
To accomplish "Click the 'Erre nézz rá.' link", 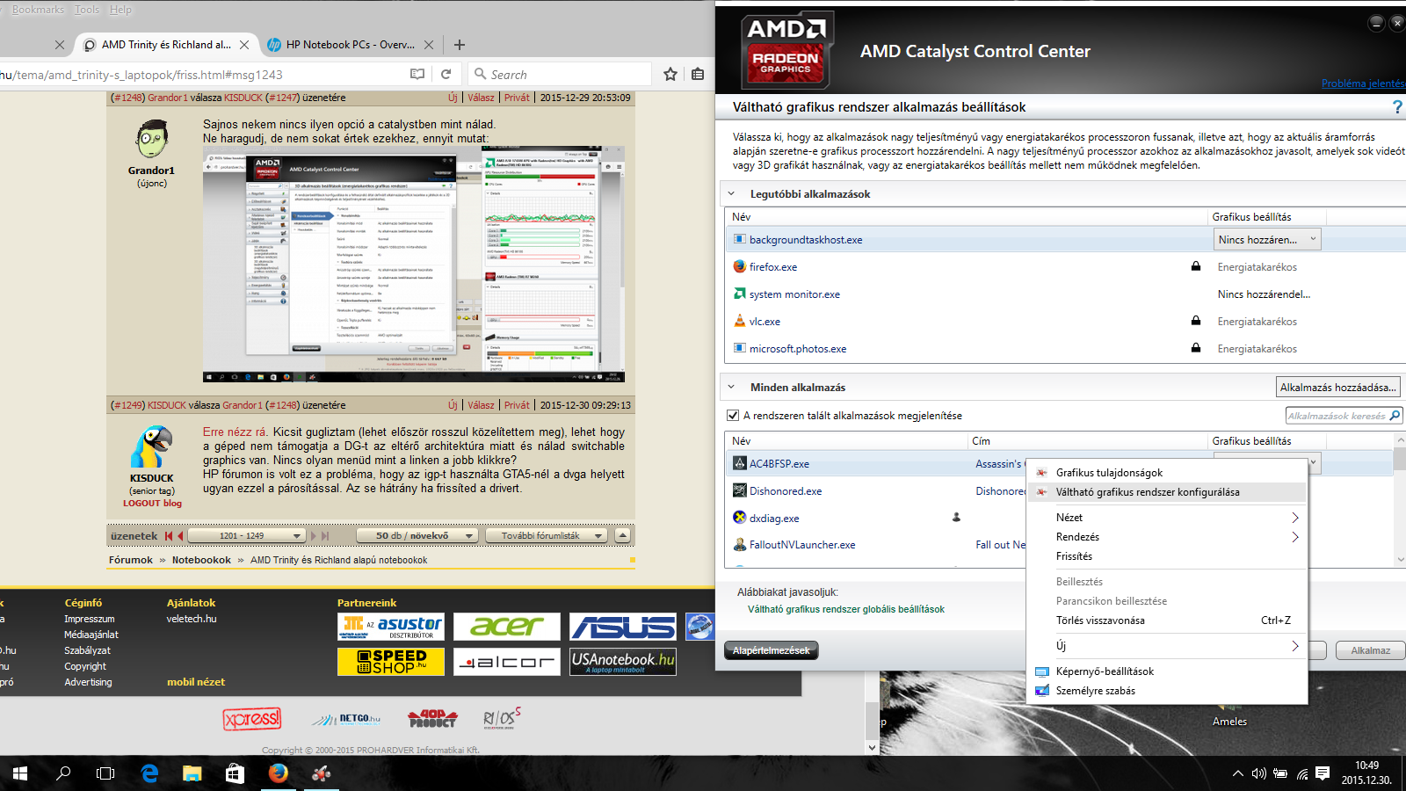I will click(x=236, y=432).
